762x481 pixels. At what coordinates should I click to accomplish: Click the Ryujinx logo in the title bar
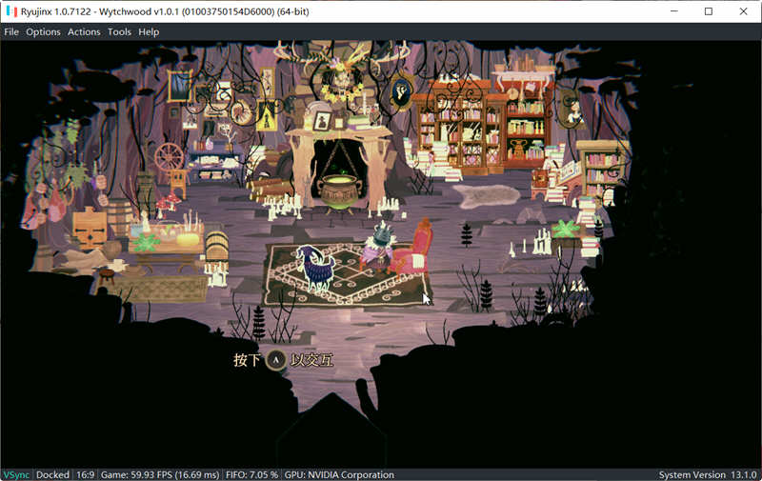tap(11, 11)
